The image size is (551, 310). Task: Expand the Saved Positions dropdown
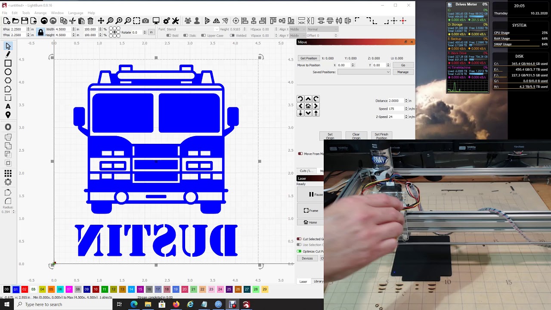364,72
